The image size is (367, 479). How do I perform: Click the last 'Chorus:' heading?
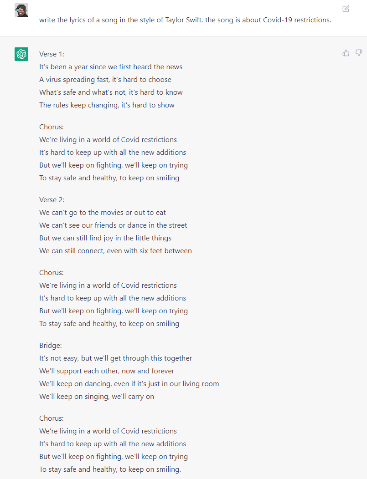[x=52, y=418]
